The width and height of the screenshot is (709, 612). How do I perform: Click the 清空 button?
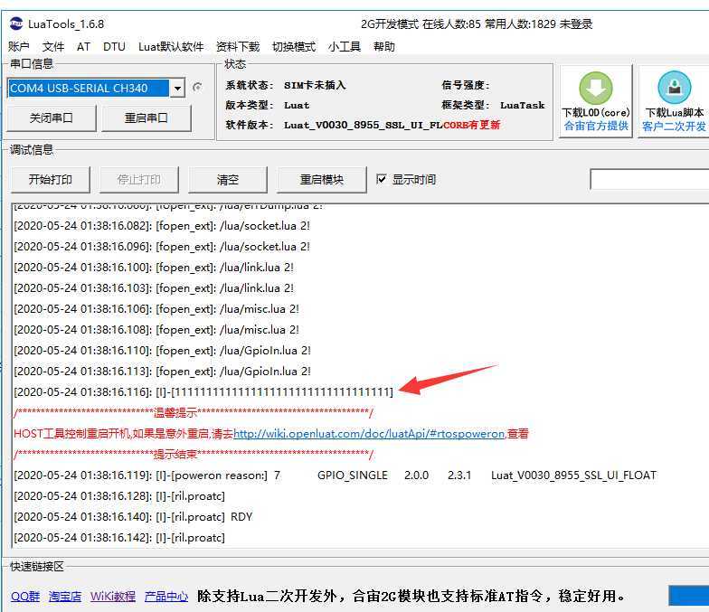[x=228, y=179]
